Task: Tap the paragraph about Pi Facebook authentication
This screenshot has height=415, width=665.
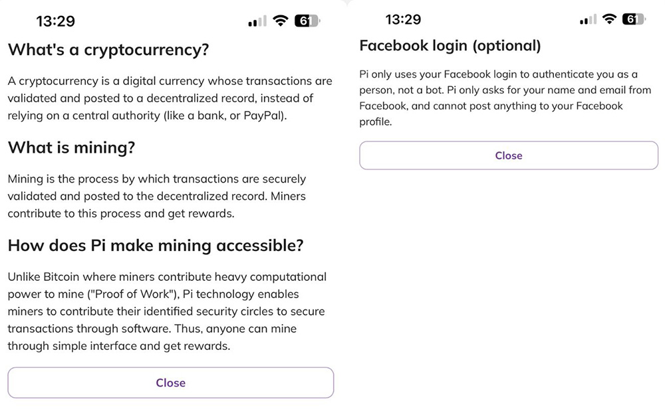Action: 505,98
